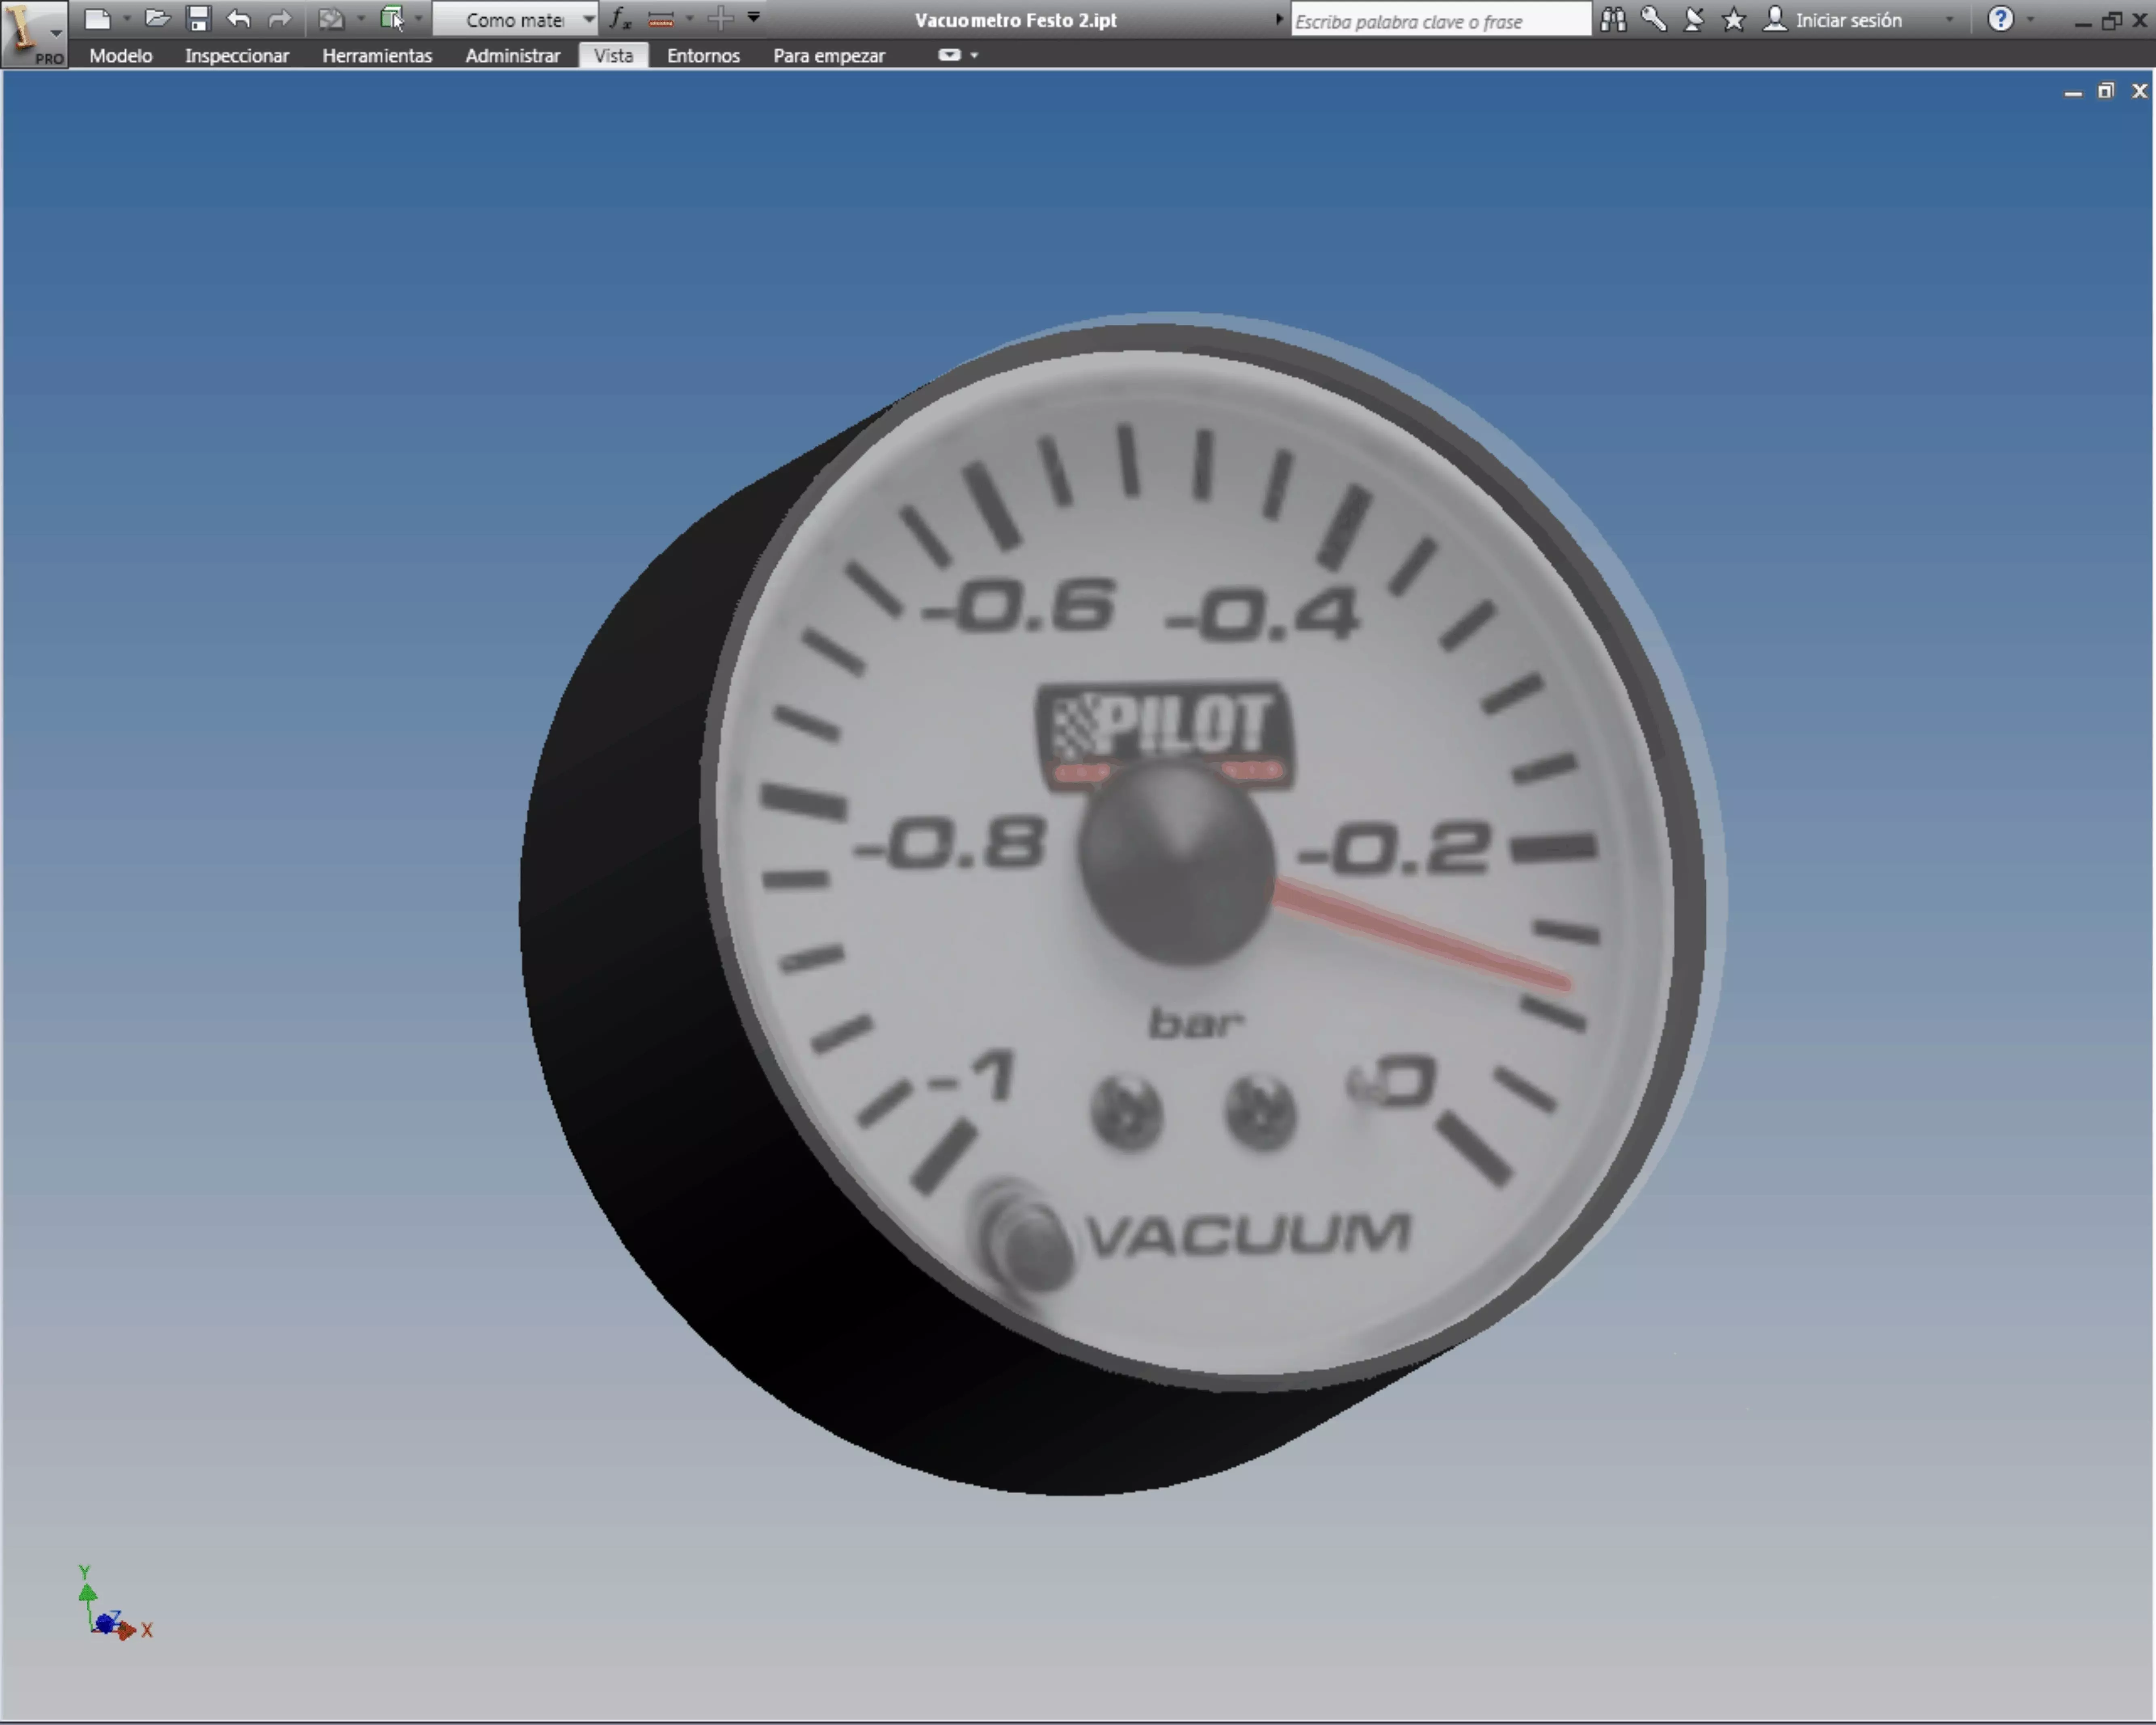Switch to the Entornos ribbon tab
Image resolution: width=2156 pixels, height=1725 pixels.
point(703,56)
